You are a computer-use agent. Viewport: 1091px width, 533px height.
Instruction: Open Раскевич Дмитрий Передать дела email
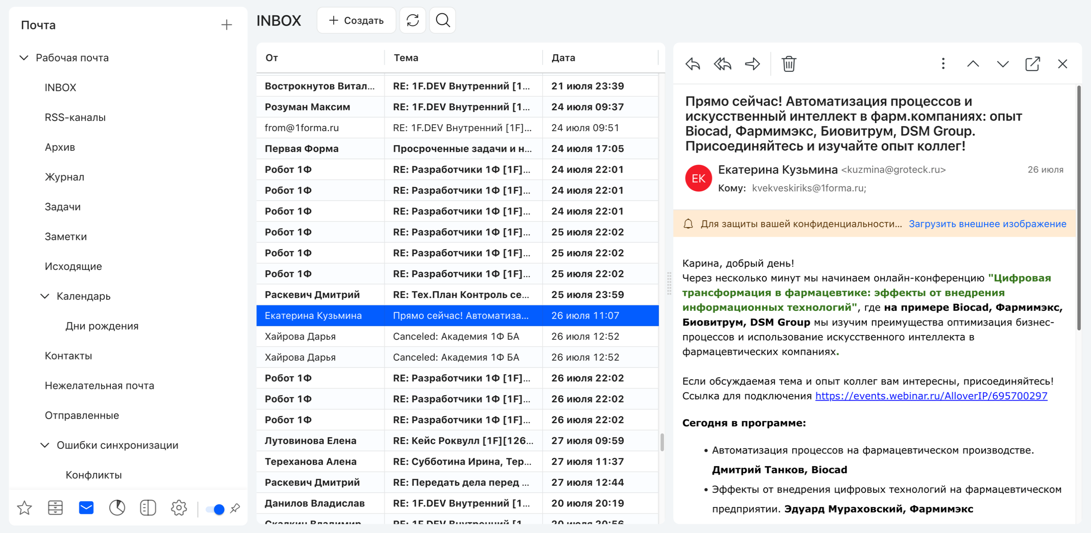click(457, 482)
